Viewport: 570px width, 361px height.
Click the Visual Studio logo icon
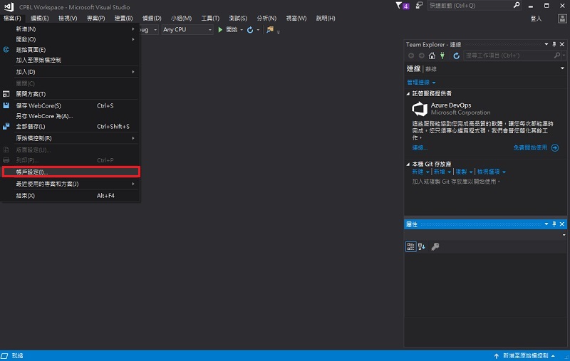(9, 7)
